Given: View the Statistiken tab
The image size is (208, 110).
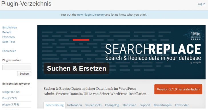Looking at the screenshot, I should coord(129,105).
